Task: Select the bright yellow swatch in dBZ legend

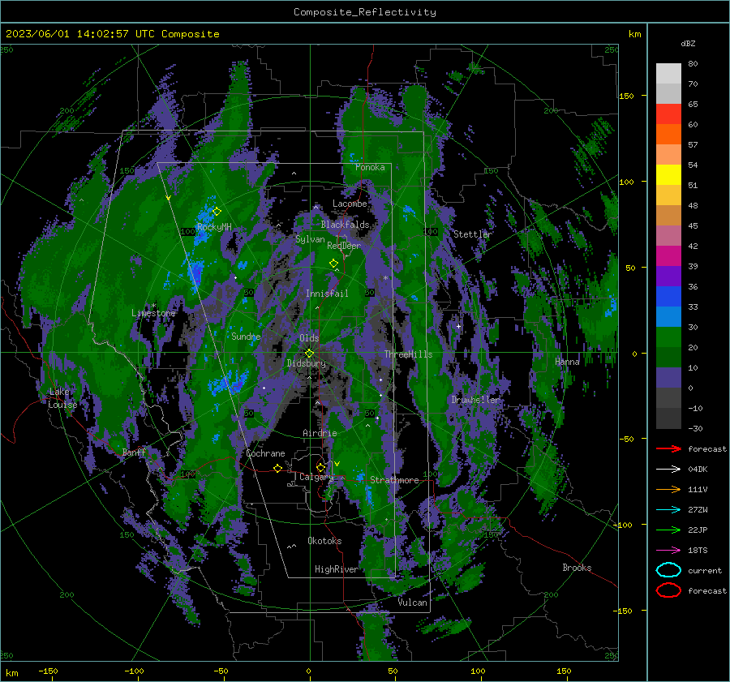Action: click(x=668, y=174)
